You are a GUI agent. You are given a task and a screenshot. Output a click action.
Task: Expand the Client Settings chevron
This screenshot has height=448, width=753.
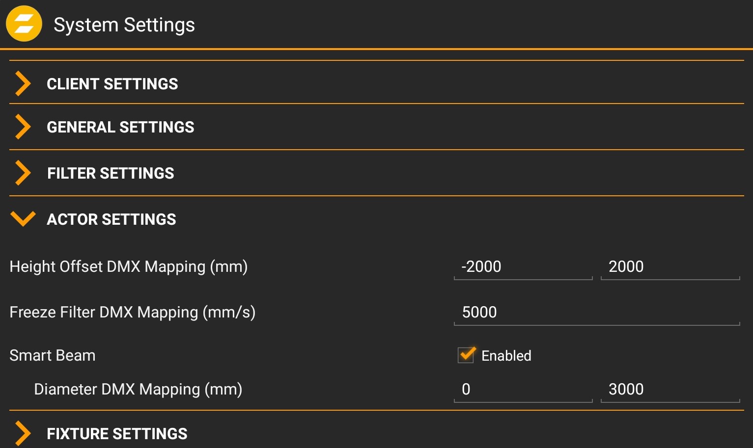pyautogui.click(x=23, y=83)
